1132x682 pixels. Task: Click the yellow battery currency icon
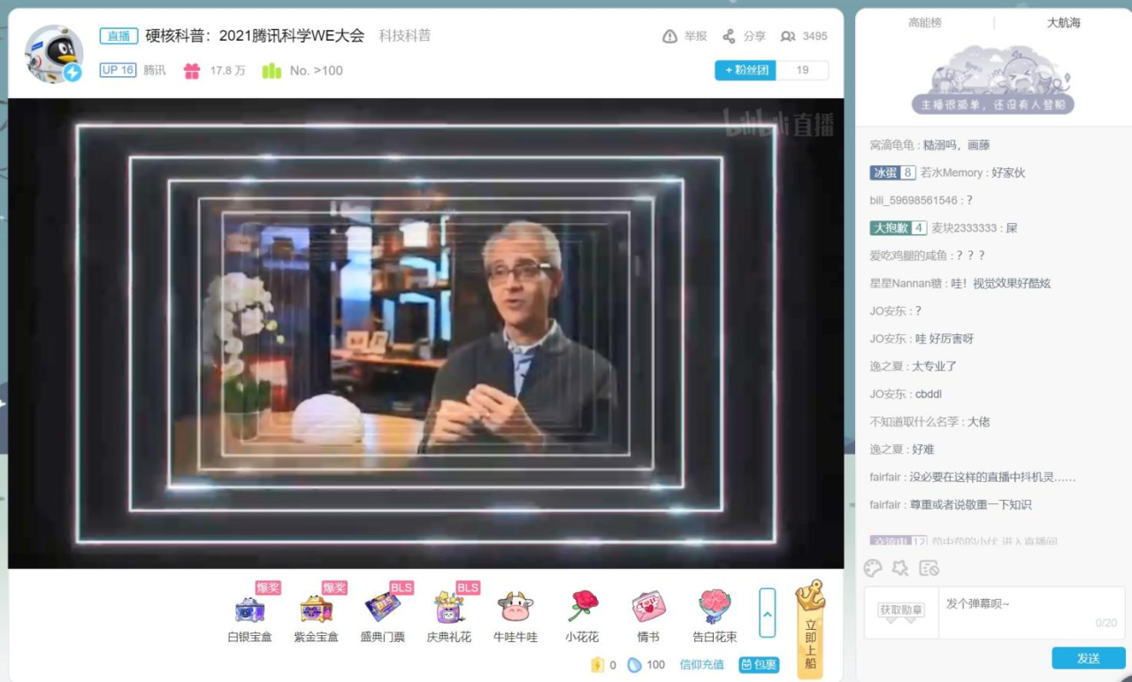[x=597, y=665]
